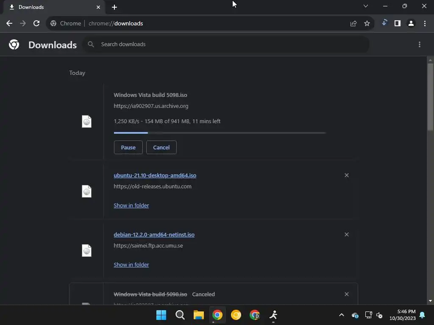Share this page icon in address bar
The image size is (434, 325).
(353, 24)
